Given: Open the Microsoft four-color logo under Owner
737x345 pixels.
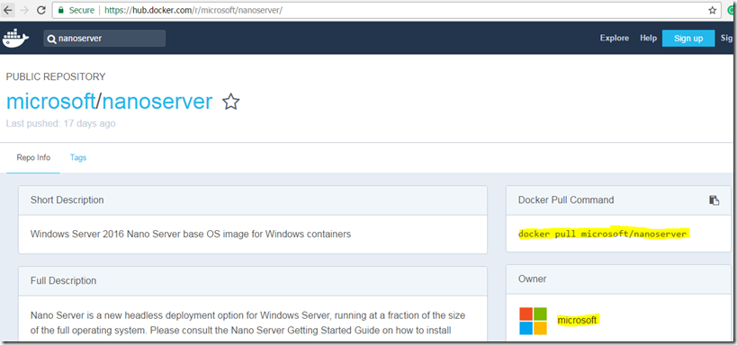Looking at the screenshot, I should click(533, 321).
